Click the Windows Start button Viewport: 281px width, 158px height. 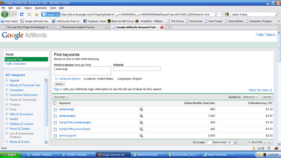coord(9,154)
